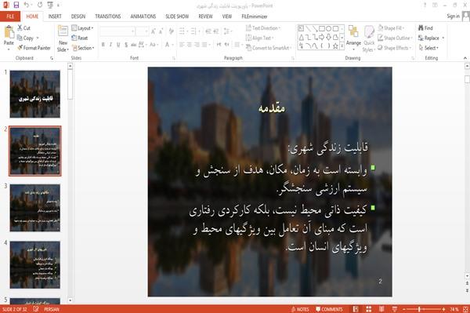
Task: Click the Paste clipboard icon
Action: click(9, 32)
